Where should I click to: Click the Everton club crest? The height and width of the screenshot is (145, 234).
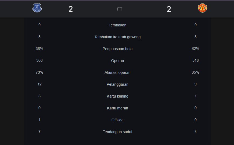tap(37, 8)
